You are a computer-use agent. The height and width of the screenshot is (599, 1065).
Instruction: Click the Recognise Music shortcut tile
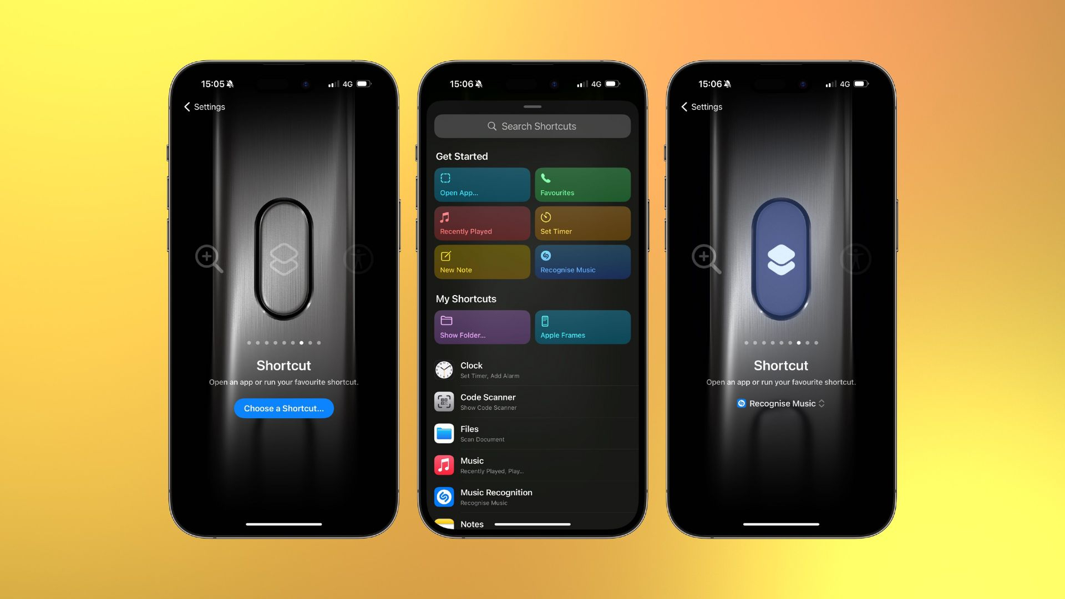(x=581, y=262)
